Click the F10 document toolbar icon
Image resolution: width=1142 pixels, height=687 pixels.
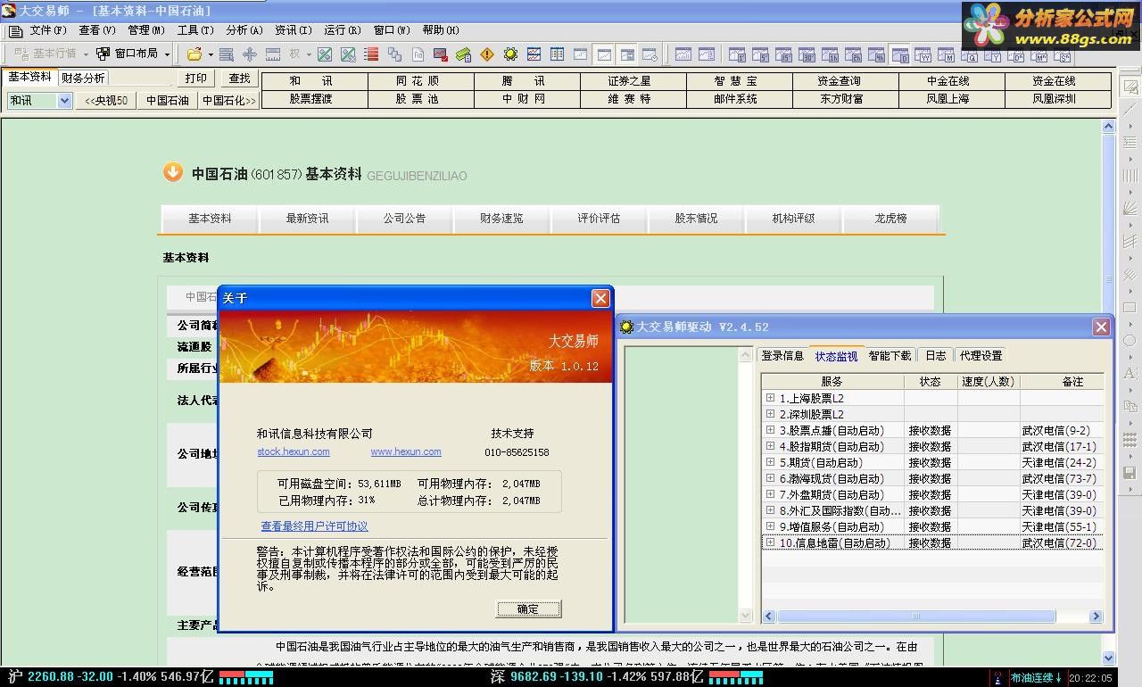coord(418,54)
